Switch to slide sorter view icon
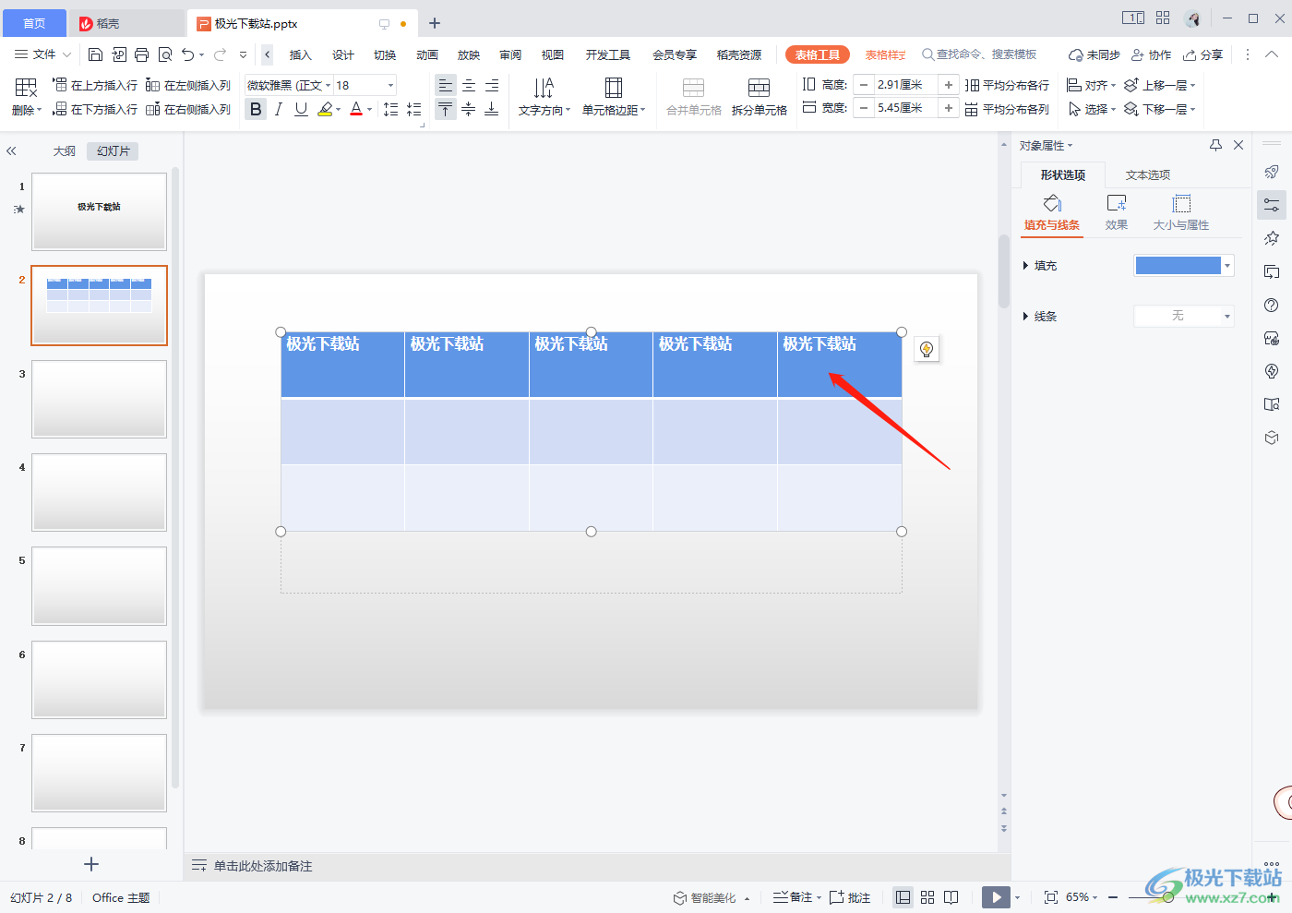This screenshot has width=1292, height=913. point(927,897)
